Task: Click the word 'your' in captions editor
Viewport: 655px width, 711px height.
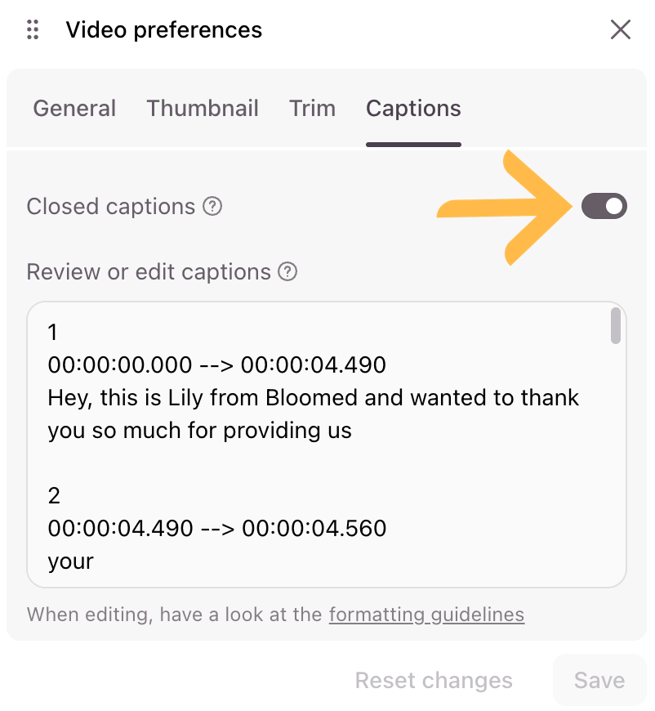Action: [x=71, y=561]
